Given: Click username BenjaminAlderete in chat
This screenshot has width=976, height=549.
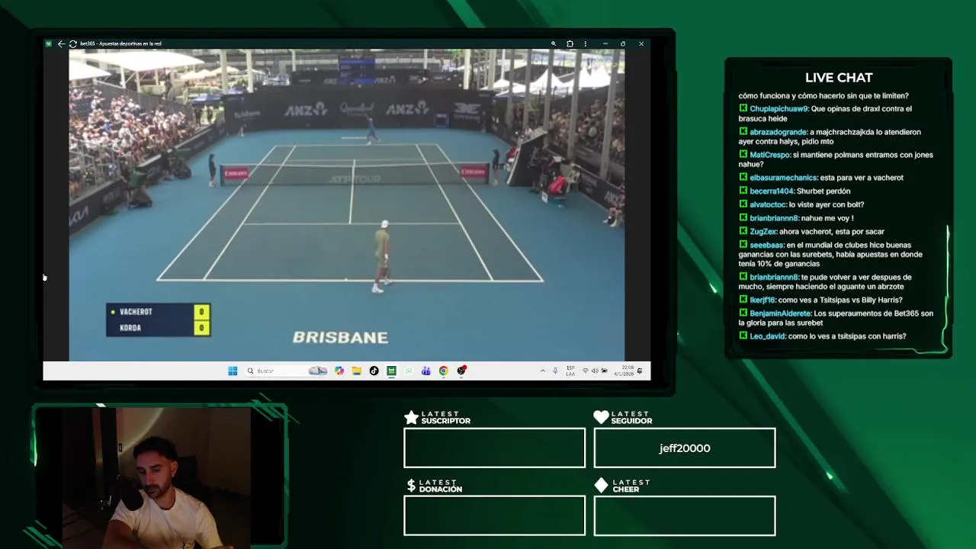Looking at the screenshot, I should tap(780, 313).
